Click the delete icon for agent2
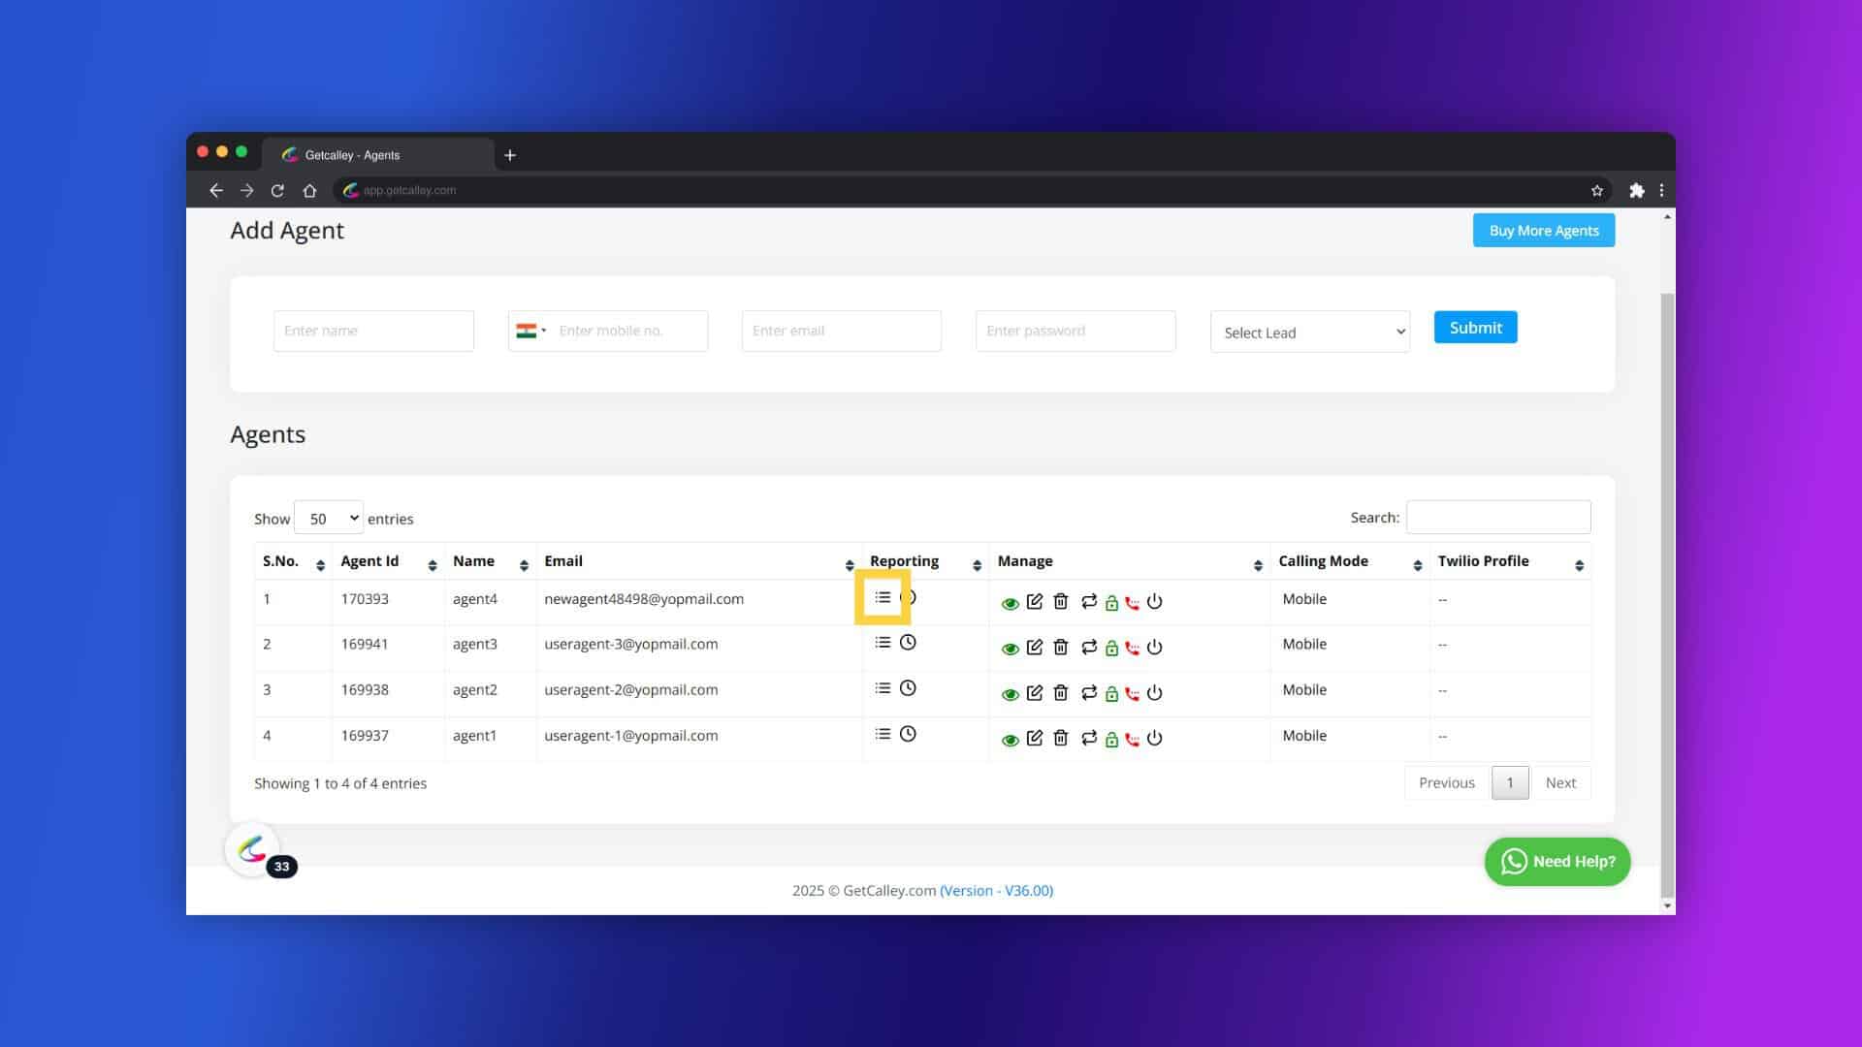Screen dimensions: 1862x1047 click(1060, 691)
